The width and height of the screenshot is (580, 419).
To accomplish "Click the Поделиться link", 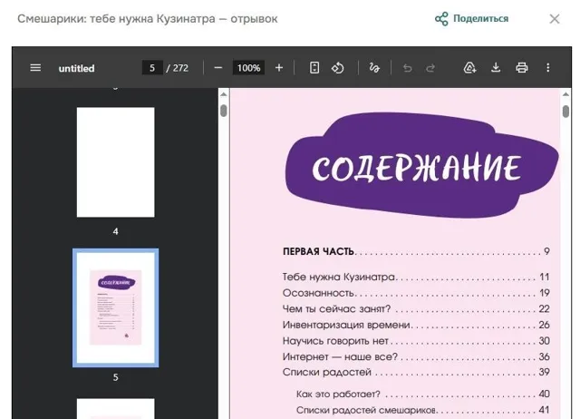I will tap(480, 18).
